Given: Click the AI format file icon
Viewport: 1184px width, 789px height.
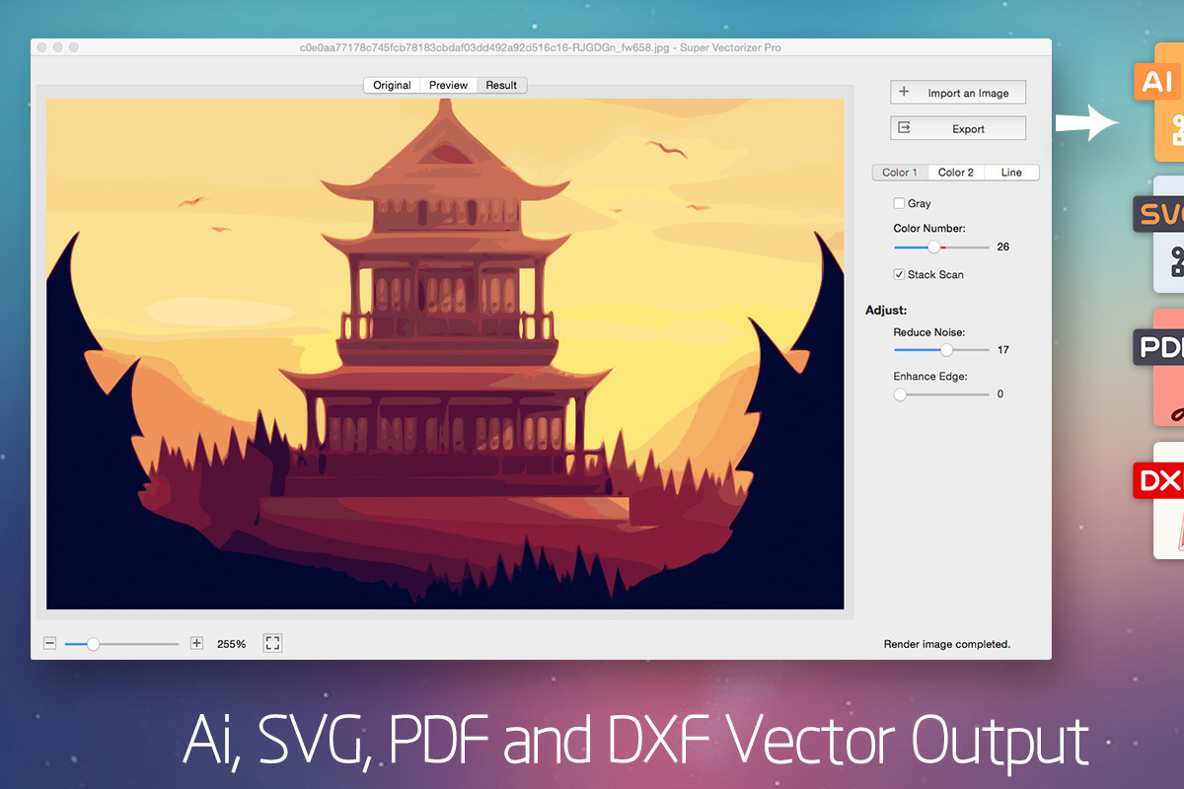Looking at the screenshot, I should click(x=1157, y=101).
